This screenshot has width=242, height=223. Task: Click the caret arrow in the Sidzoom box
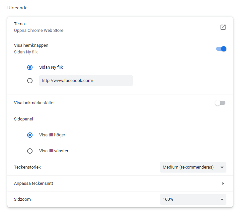pyautogui.click(x=222, y=199)
